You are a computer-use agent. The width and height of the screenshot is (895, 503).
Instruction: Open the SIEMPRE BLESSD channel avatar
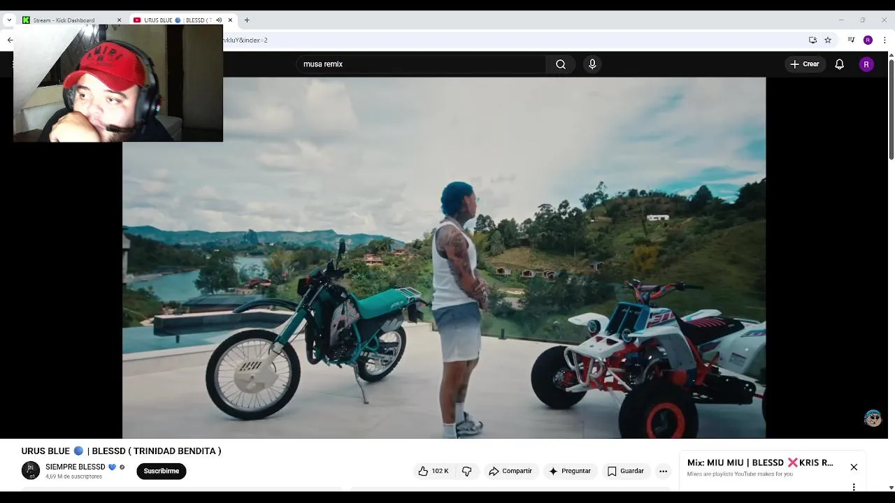31,471
